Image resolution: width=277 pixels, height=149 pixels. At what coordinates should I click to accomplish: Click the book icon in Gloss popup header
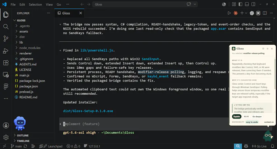(263, 49)
